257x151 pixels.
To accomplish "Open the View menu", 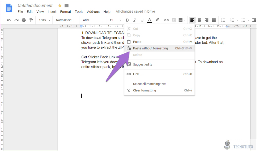I will point(40,12).
